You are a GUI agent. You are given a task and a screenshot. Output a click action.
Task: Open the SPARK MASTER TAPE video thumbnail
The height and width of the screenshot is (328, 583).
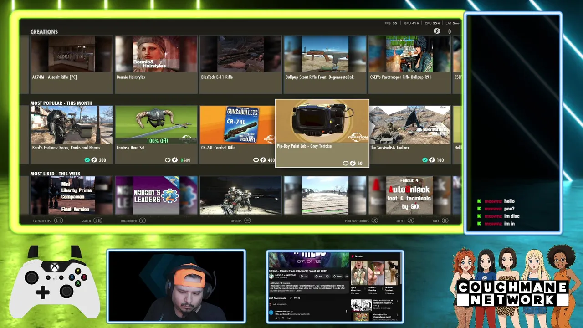click(x=361, y=305)
